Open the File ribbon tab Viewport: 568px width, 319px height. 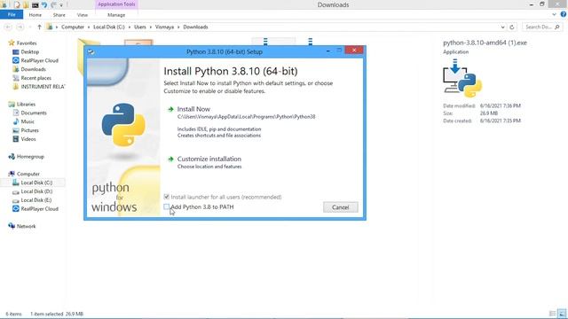click(x=12, y=14)
